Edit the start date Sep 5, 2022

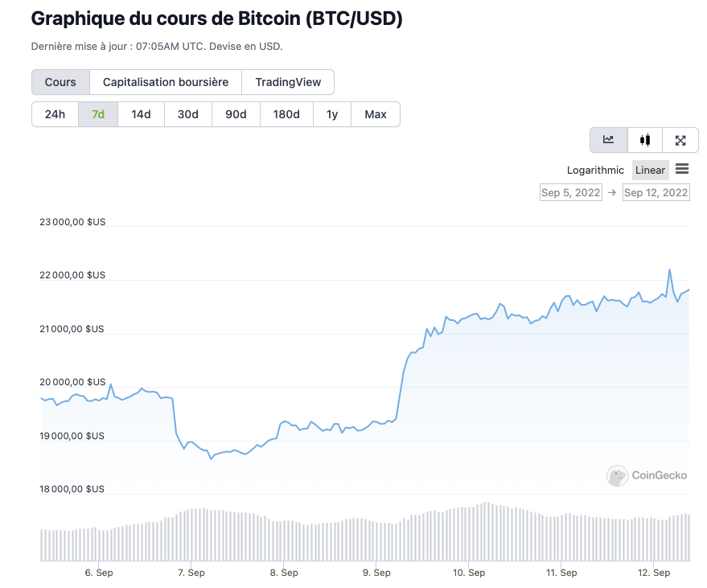pos(571,192)
